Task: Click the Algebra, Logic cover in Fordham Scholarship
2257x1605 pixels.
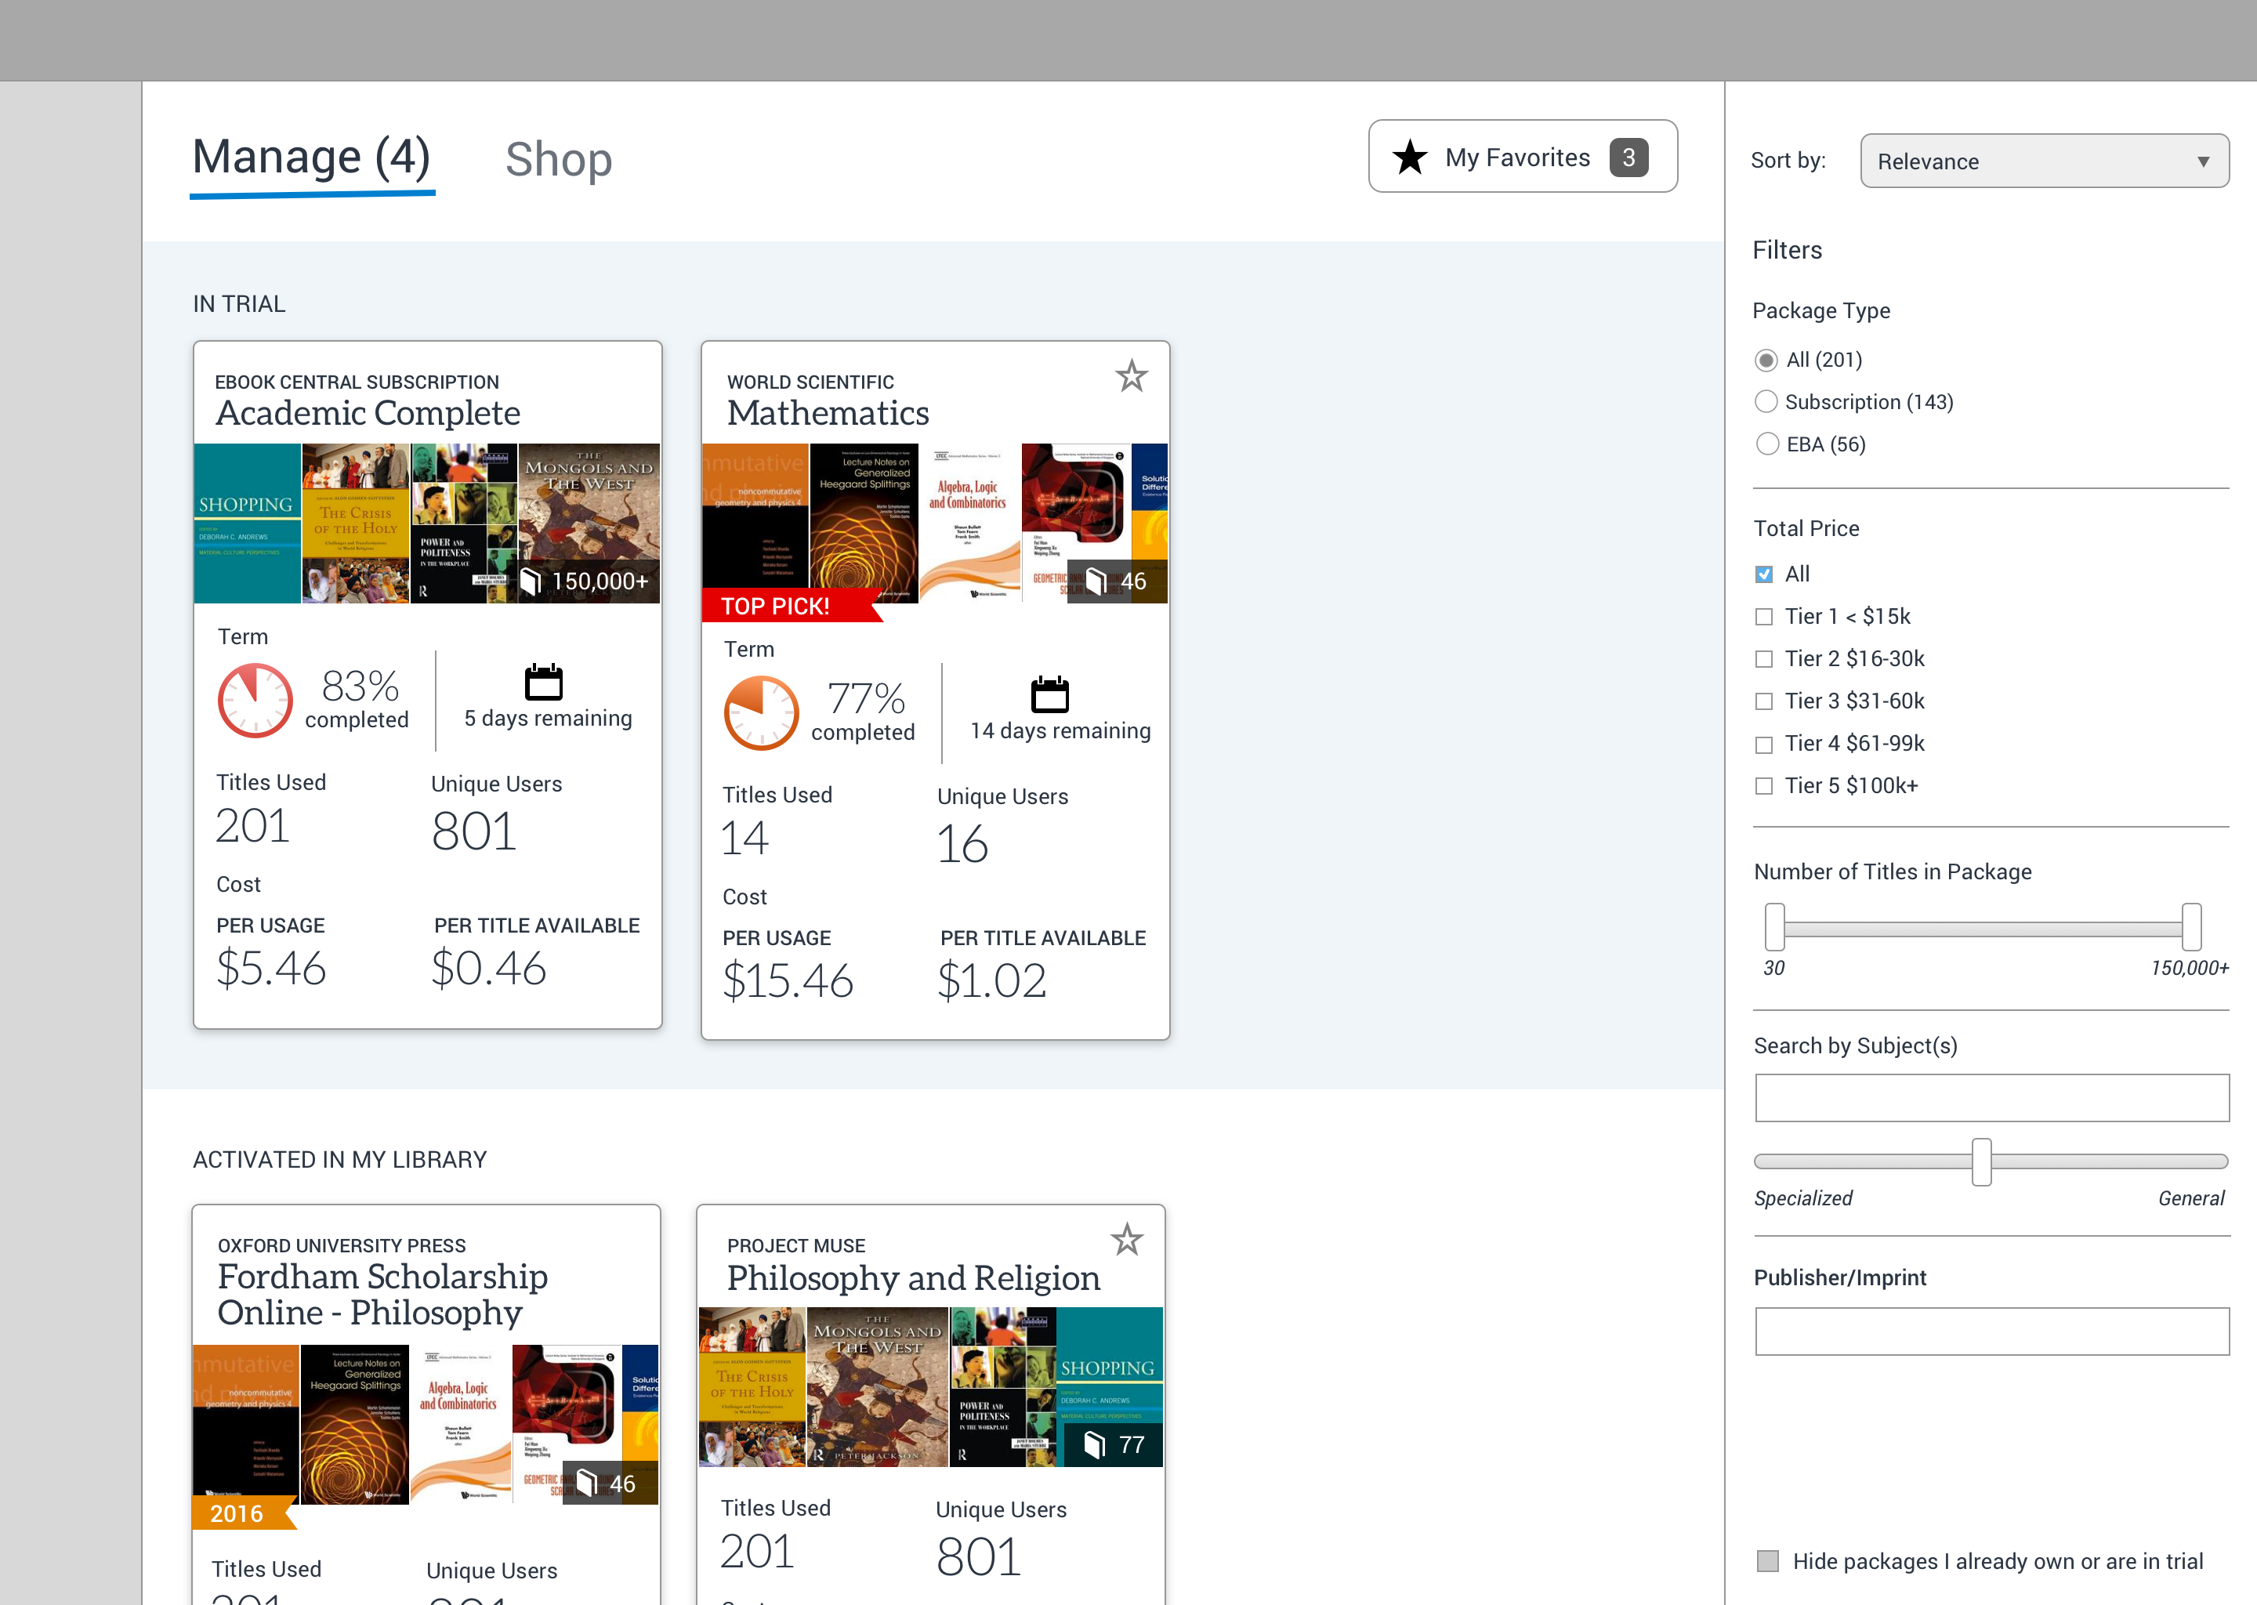Action: click(461, 1424)
